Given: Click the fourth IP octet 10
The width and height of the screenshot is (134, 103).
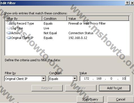Looking at the screenshot, I should pyautogui.click(x=124, y=78).
